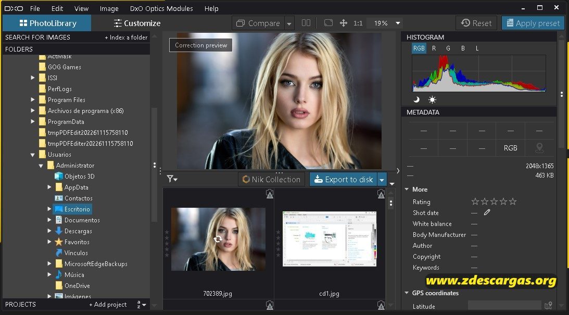The height and width of the screenshot is (315, 569).
Task: Click the Correction preview label
Action: [x=200, y=45]
